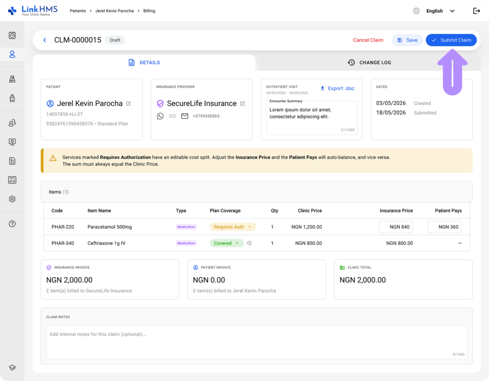489x381 pixels.
Task: Expand the Requires Auth coverage dropdown
Action: (x=233, y=227)
